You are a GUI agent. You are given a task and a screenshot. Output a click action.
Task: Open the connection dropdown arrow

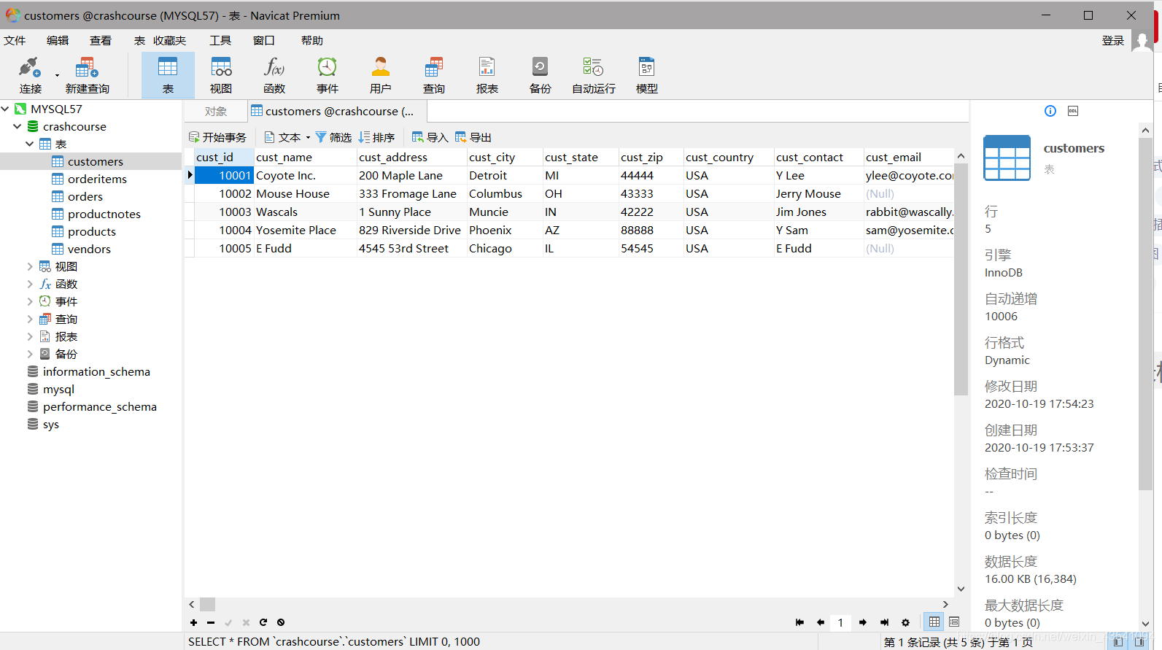coord(57,75)
